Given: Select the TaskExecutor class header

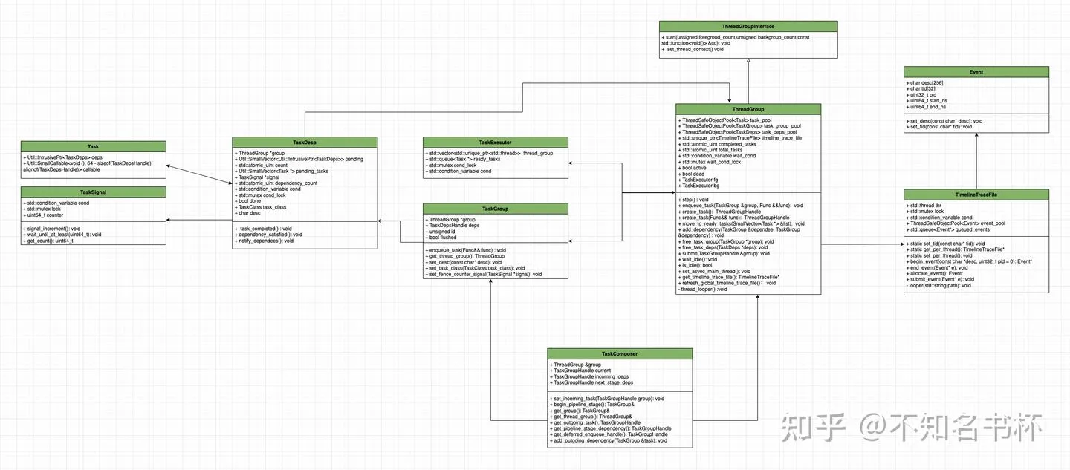Looking at the screenshot, I should tap(495, 142).
